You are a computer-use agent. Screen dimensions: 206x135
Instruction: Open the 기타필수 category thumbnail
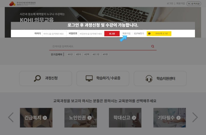coord(170,118)
